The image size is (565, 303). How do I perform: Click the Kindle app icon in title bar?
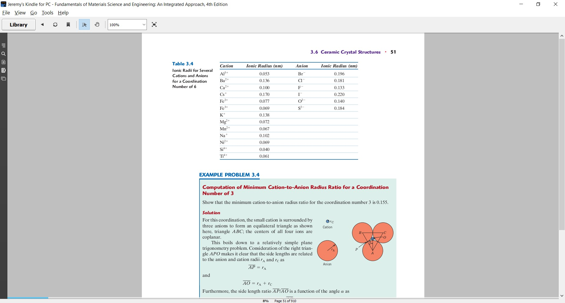[x=4, y=4]
